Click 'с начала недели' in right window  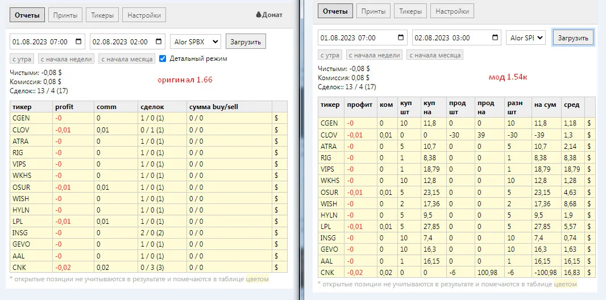click(x=374, y=55)
